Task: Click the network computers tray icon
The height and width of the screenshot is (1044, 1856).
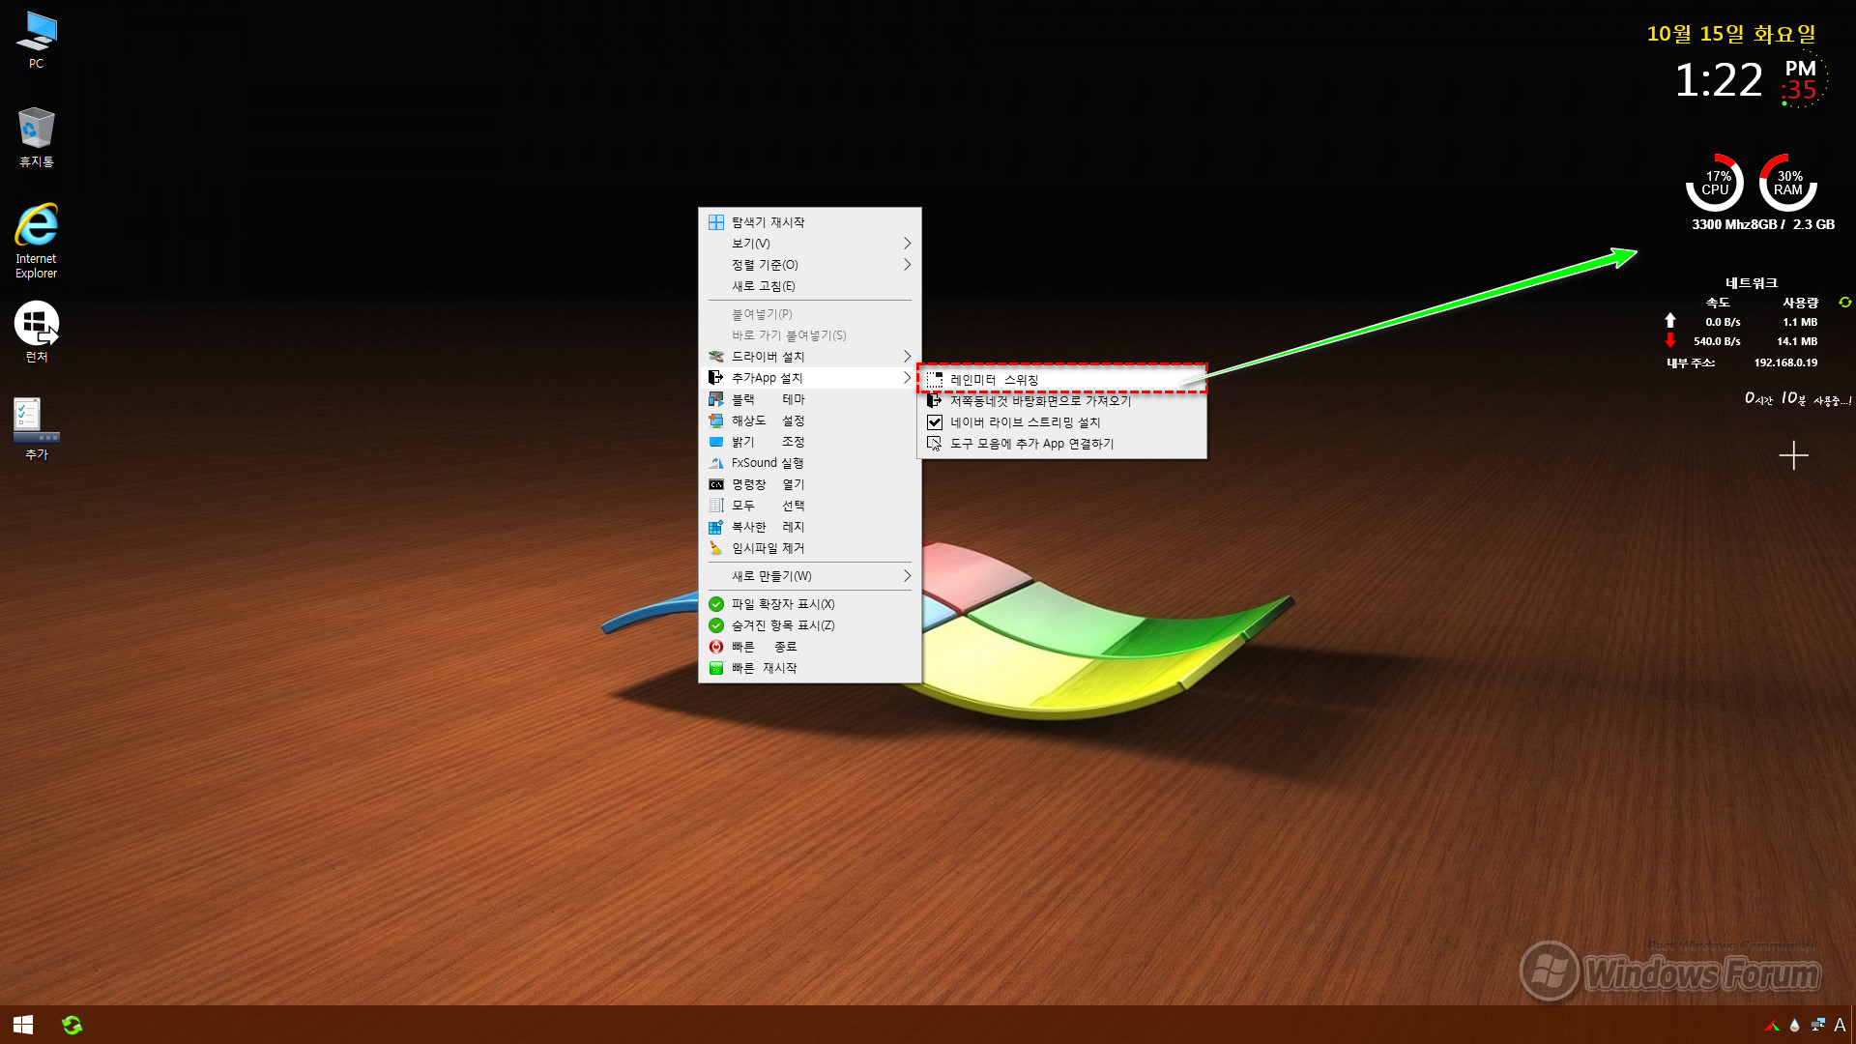Action: click(x=1818, y=1025)
